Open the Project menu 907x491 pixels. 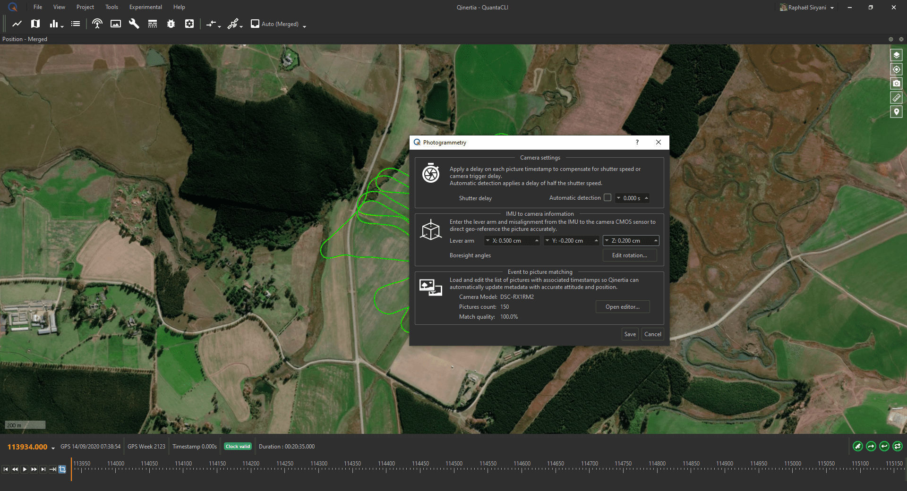[85, 7]
